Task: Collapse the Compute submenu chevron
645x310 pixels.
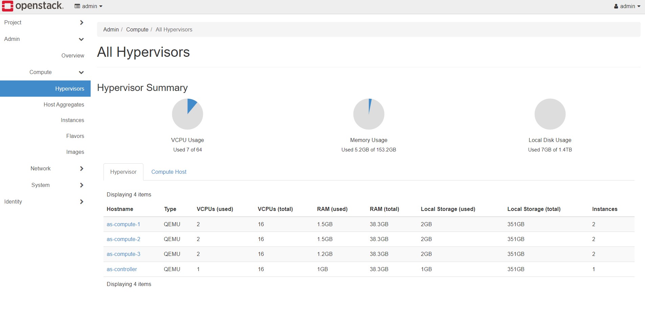Action: coord(81,72)
